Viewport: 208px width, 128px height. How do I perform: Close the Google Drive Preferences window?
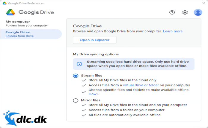click(204, 3)
